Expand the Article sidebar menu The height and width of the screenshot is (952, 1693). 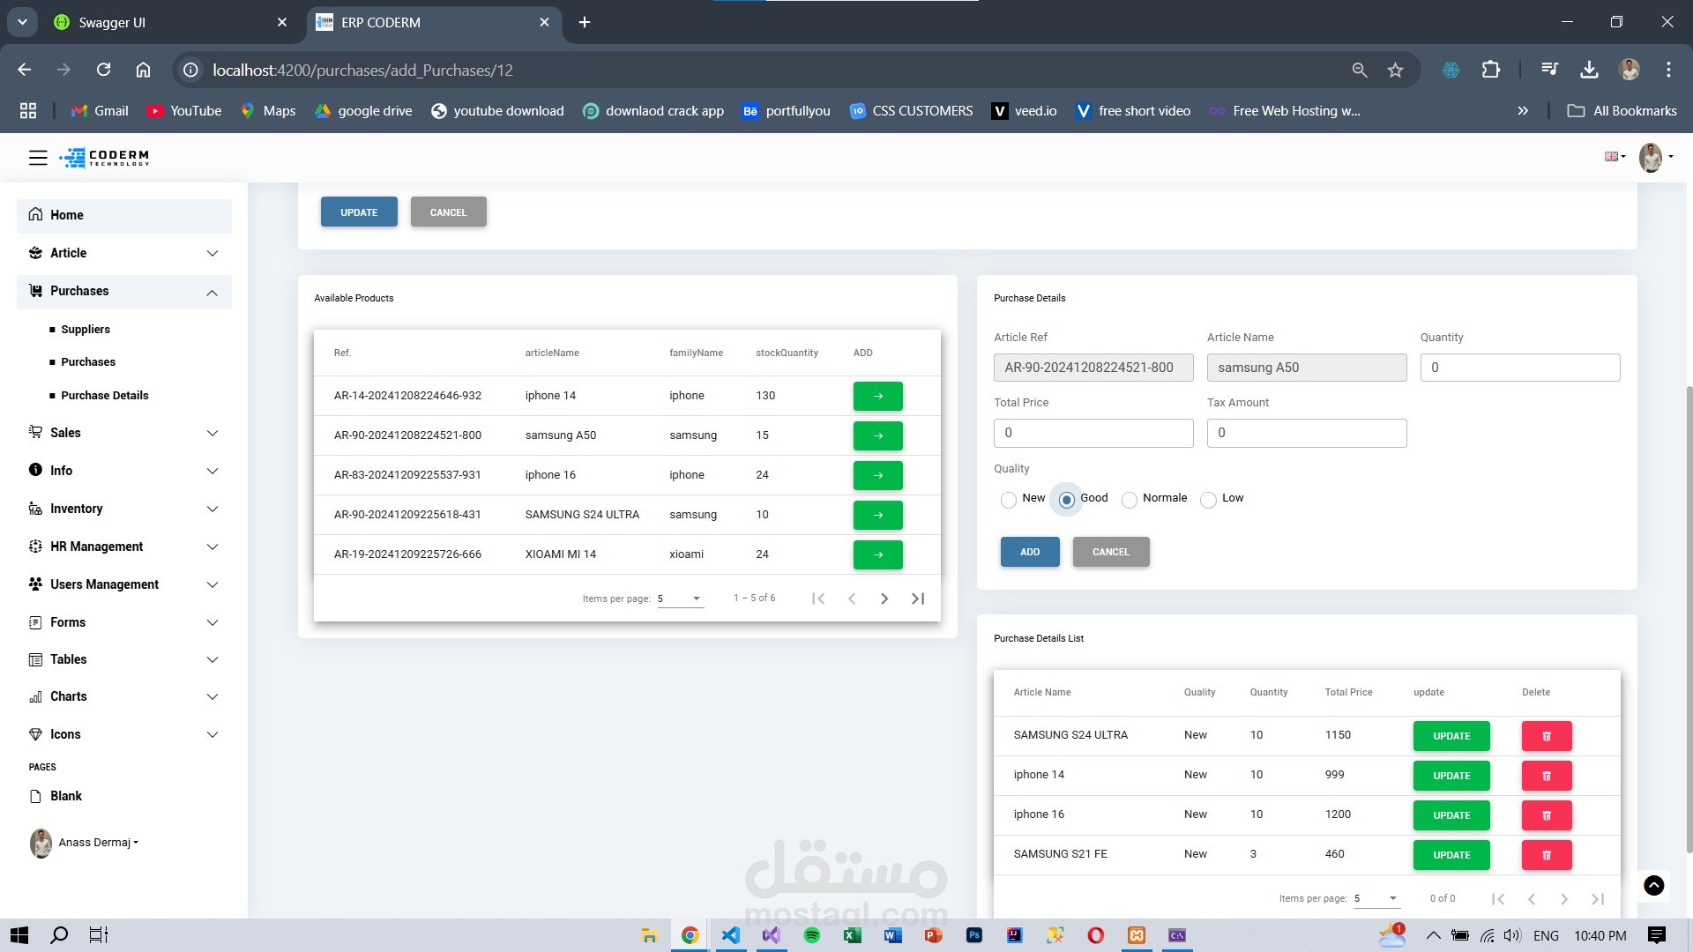(124, 254)
